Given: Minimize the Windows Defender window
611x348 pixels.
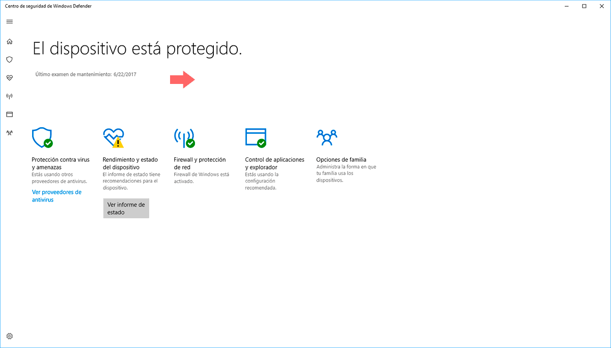Looking at the screenshot, I should pyautogui.click(x=567, y=6).
